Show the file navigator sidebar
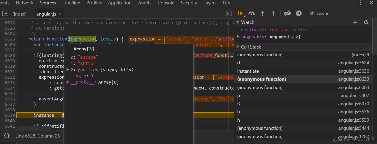This screenshot has width=377, height=144. coord(5,13)
